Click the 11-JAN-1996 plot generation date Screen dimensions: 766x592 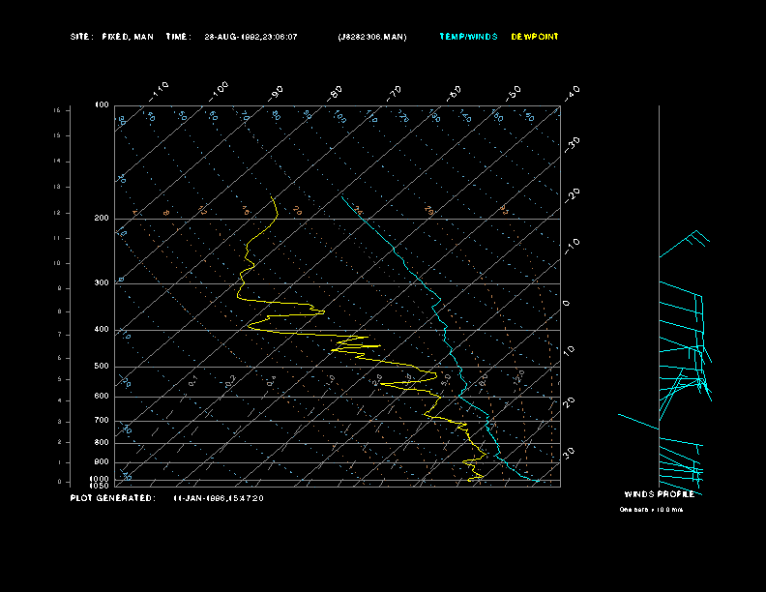pyautogui.click(x=219, y=498)
